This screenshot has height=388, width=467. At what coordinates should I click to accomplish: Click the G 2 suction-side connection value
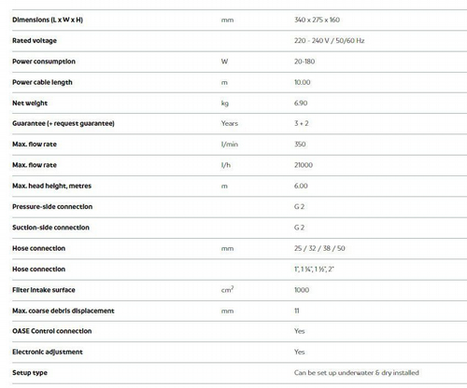299,228
